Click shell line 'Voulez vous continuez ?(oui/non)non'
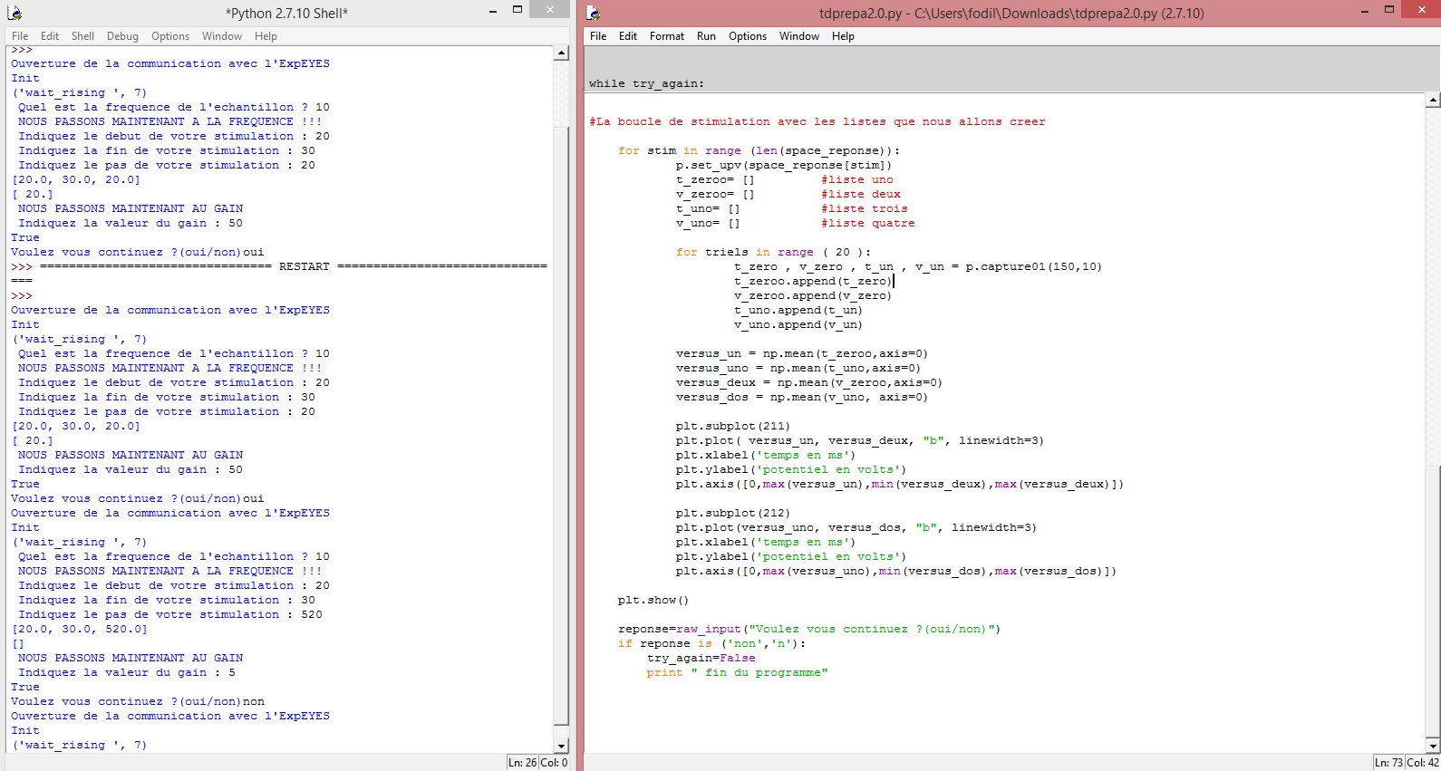This screenshot has width=1441, height=771. (x=138, y=701)
